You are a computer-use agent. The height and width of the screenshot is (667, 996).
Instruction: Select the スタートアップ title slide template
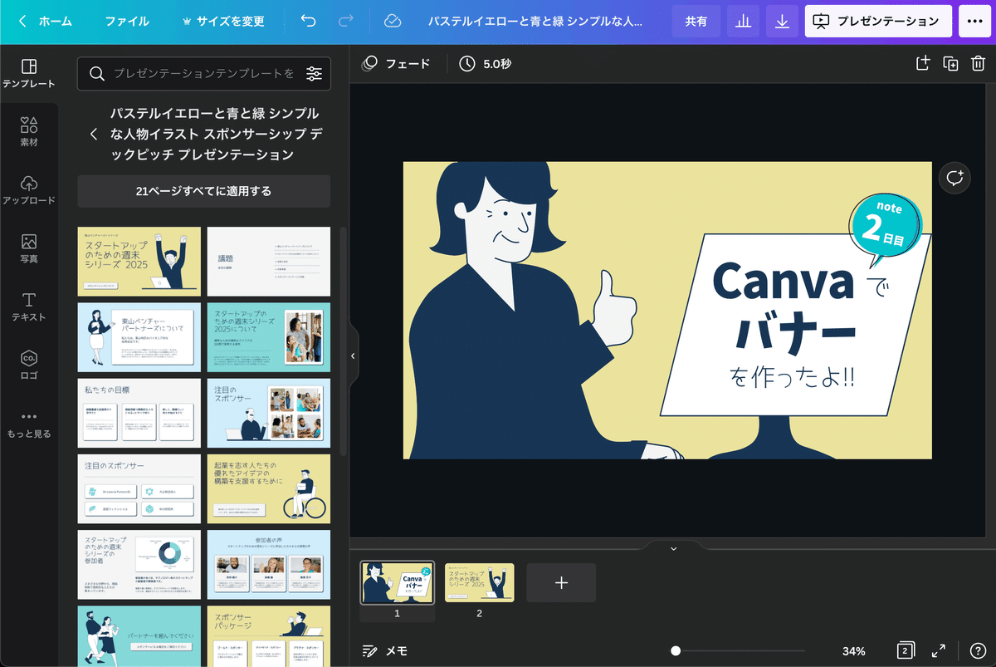(x=139, y=261)
